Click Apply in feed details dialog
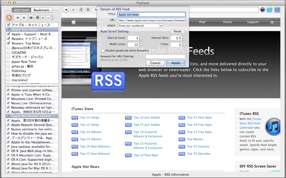Image resolution: width=286 pixels, height=178 pixels. 176,63
